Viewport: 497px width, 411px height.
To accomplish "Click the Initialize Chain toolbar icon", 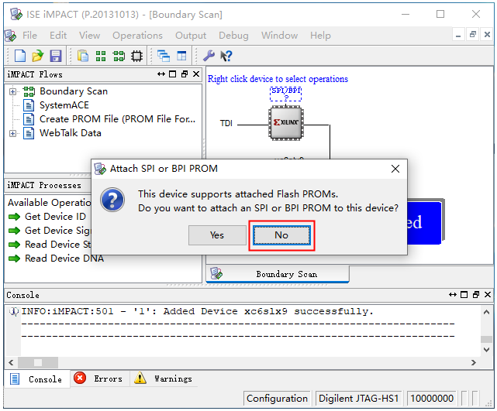I will [x=119, y=56].
